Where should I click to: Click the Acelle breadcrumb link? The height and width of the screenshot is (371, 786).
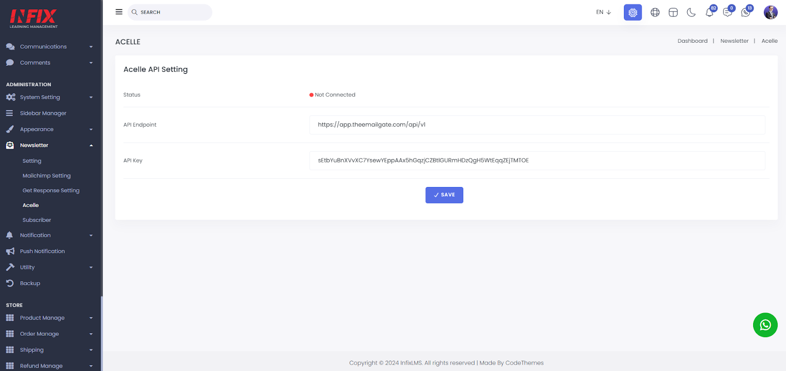769,41
